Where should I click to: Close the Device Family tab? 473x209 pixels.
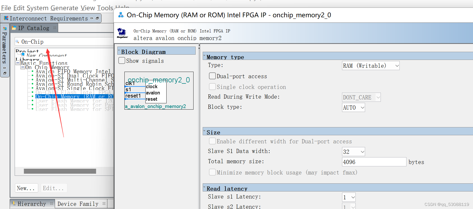pyautogui.click(x=104, y=203)
